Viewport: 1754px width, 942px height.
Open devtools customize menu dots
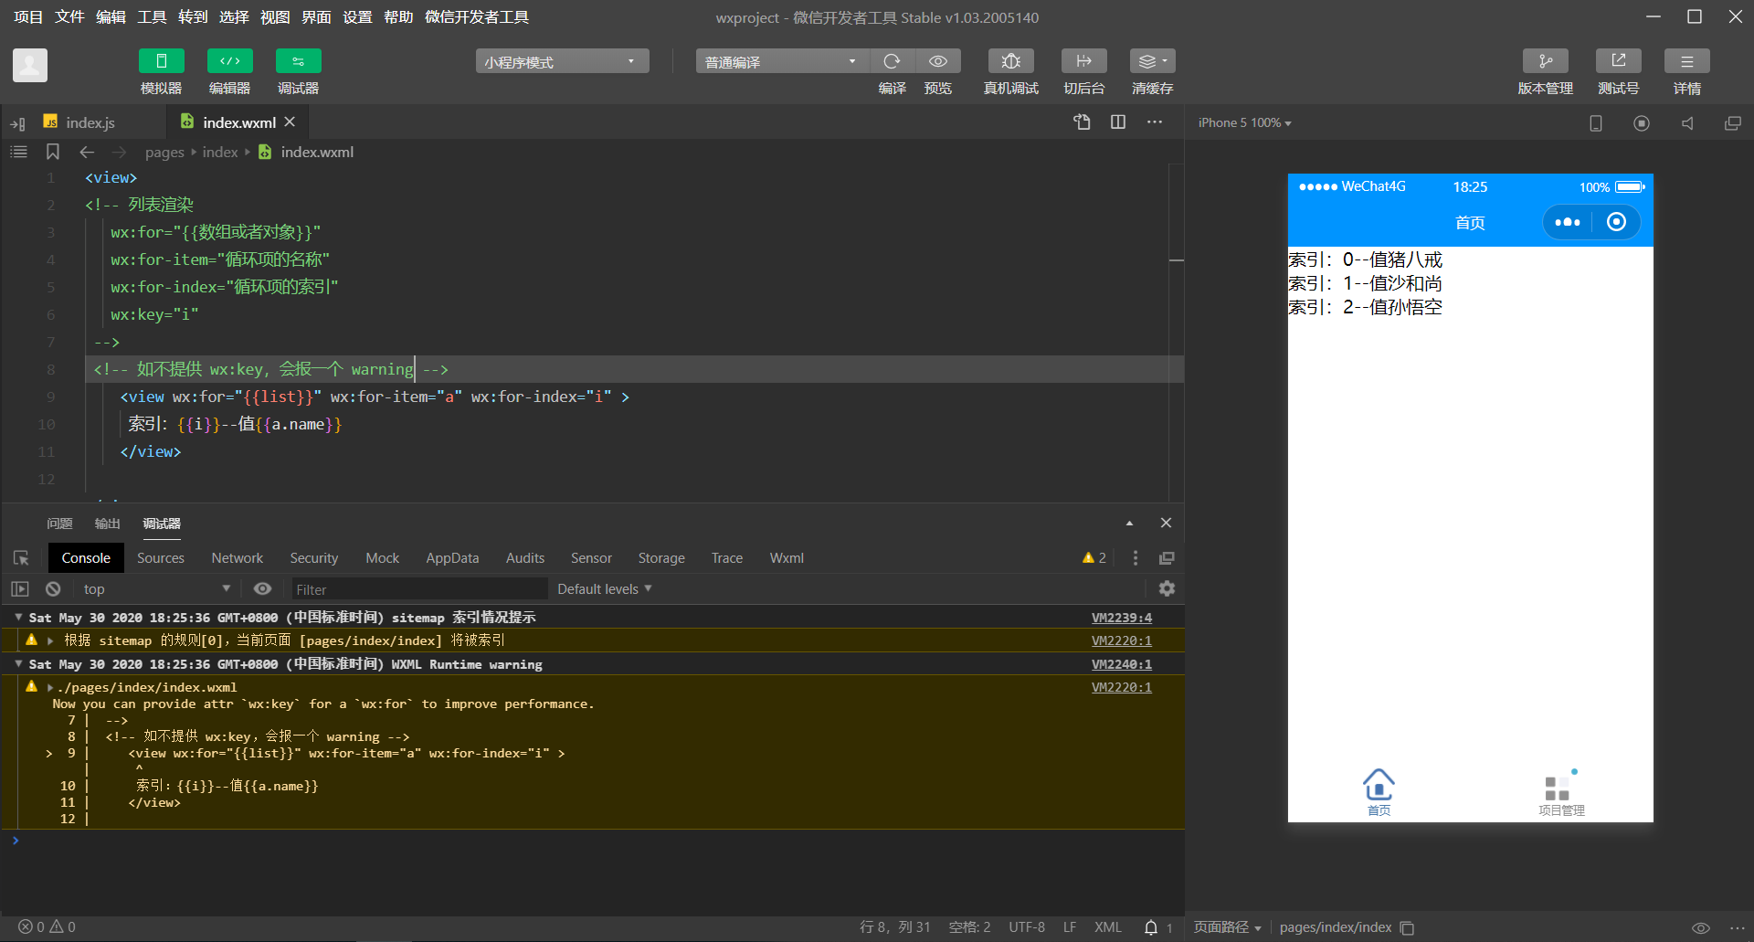coord(1136,558)
